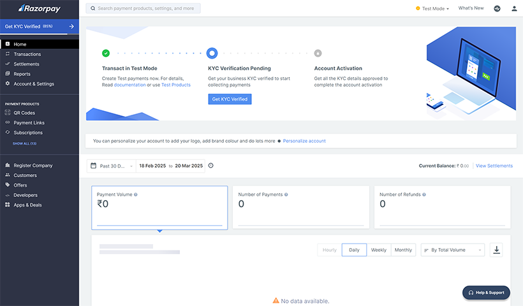The image size is (523, 306).
Task: Click the KYC pending step circle
Action: click(x=212, y=53)
